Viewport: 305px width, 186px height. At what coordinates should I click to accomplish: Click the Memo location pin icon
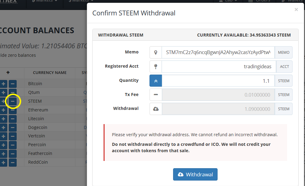[156, 53]
